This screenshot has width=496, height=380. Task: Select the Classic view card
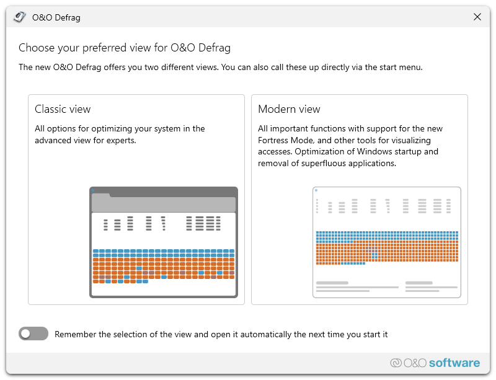pos(136,198)
